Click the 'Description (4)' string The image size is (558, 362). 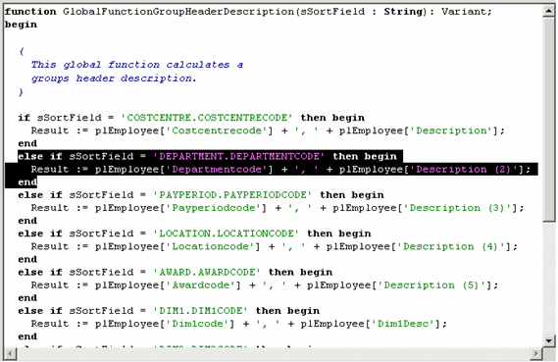451,246
